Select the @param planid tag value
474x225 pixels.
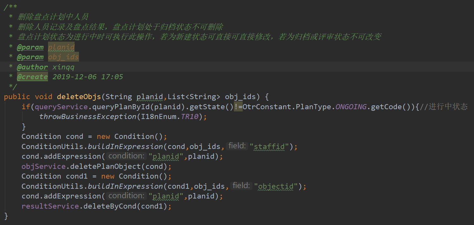pos(61,47)
